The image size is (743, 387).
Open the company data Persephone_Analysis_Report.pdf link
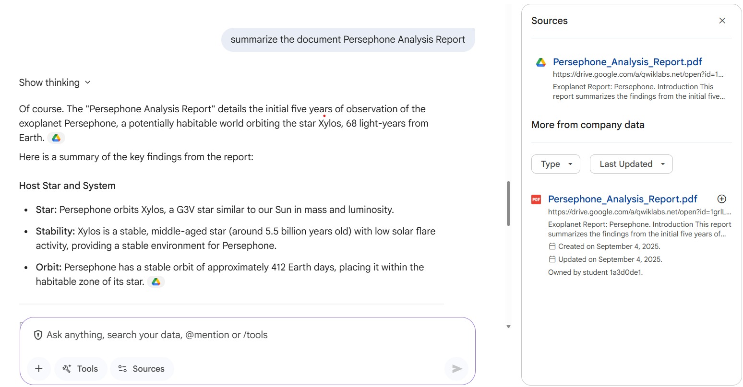coord(623,199)
